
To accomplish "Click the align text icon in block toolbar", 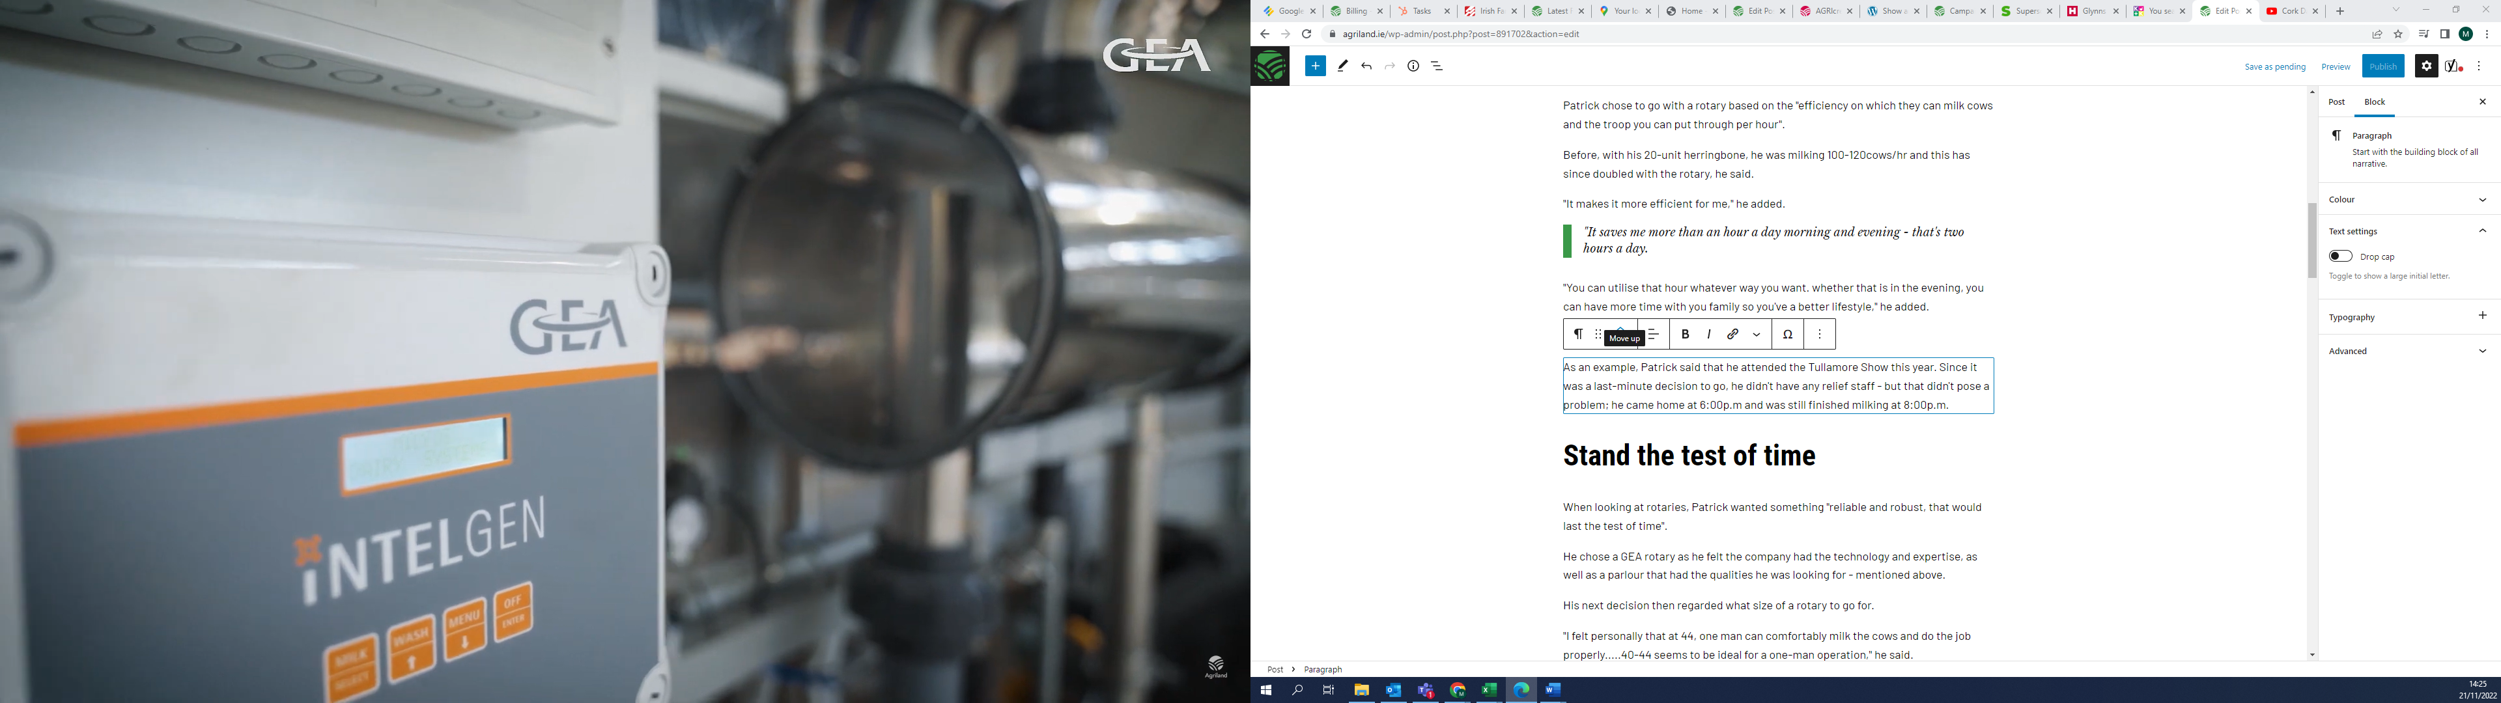I will click(x=1654, y=334).
